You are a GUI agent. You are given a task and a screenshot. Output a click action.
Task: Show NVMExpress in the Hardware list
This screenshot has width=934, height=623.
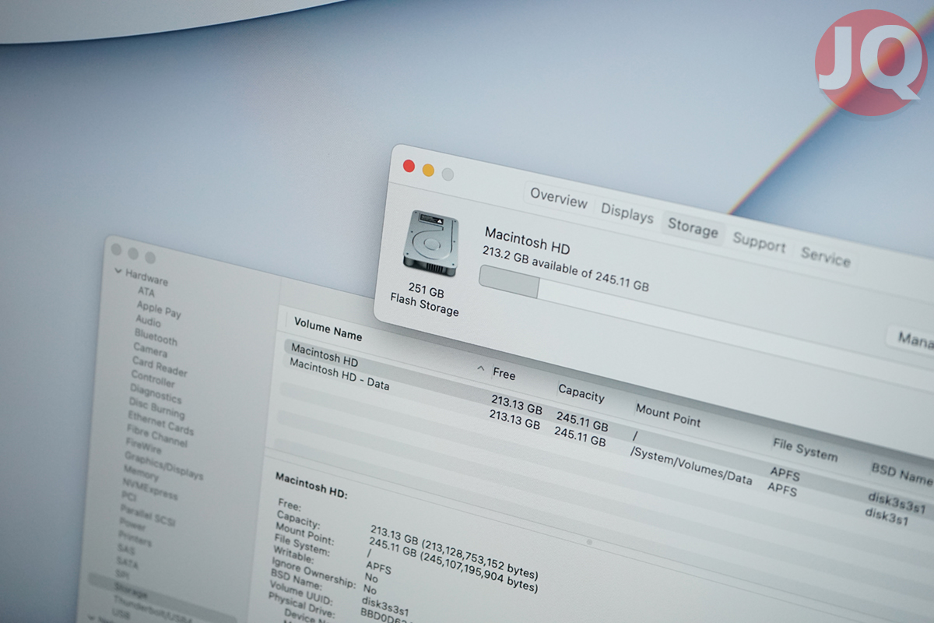pos(149,488)
